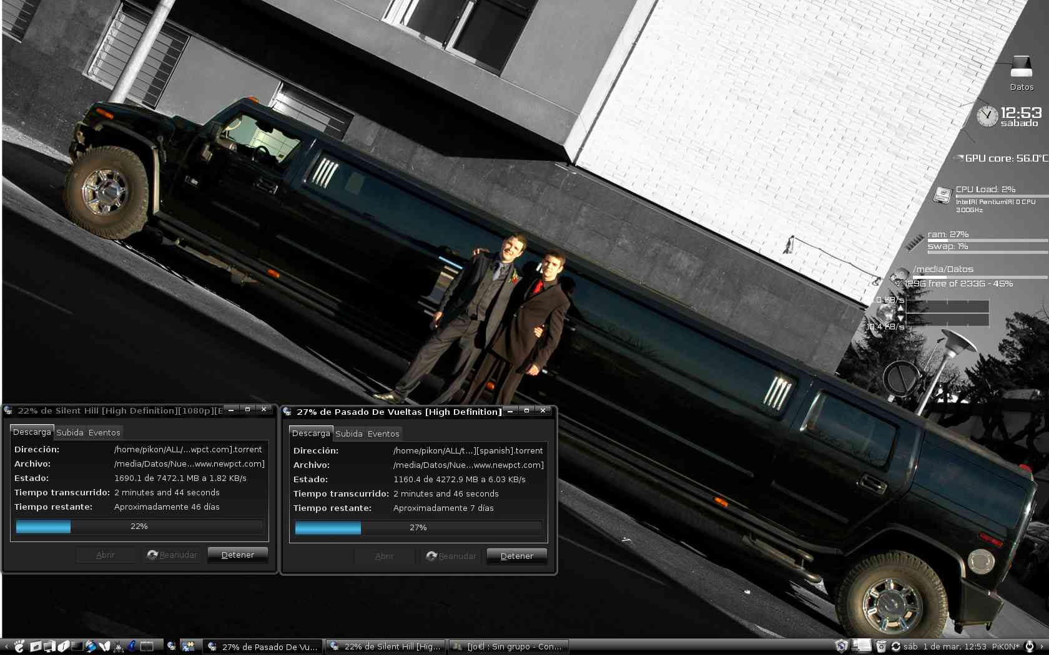Click the CPU chip icon beside CPU Load
This screenshot has height=655, width=1049.
942,195
